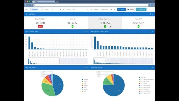This screenshot has height=101, width=179.
Task: Collapse the Not Found URLs panel
Action: tap(87, 32)
